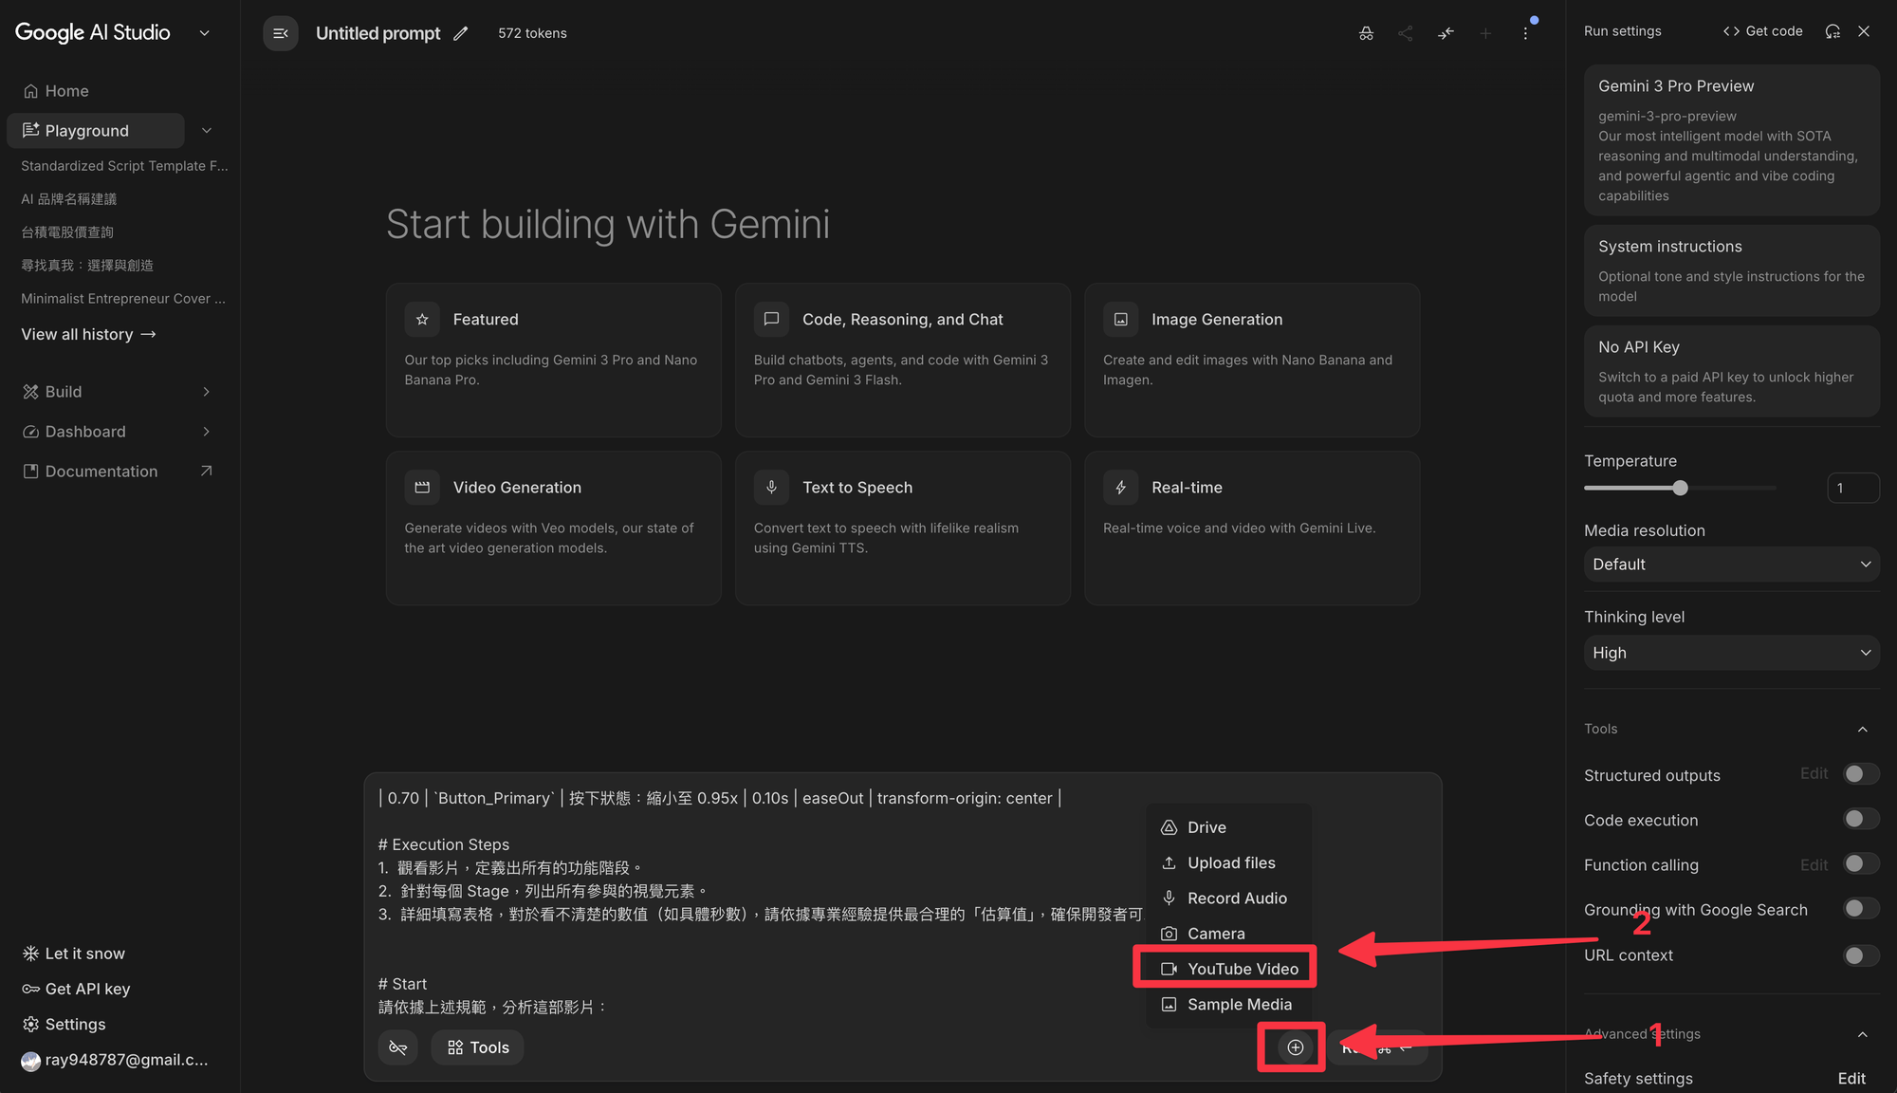Turn on Grounding with Google Search
Image resolution: width=1897 pixels, height=1093 pixels.
pyautogui.click(x=1860, y=909)
